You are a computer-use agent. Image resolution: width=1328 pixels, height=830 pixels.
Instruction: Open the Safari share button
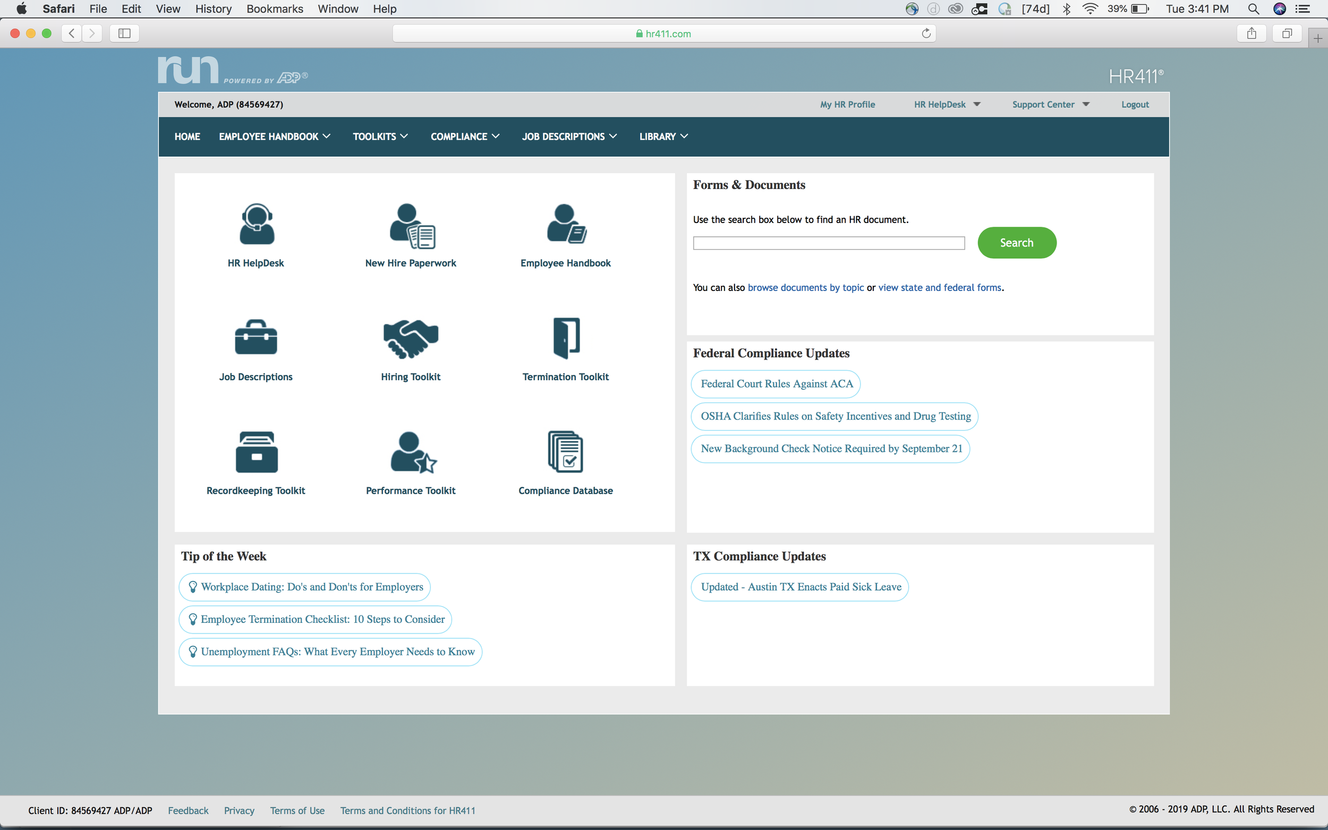coord(1252,33)
